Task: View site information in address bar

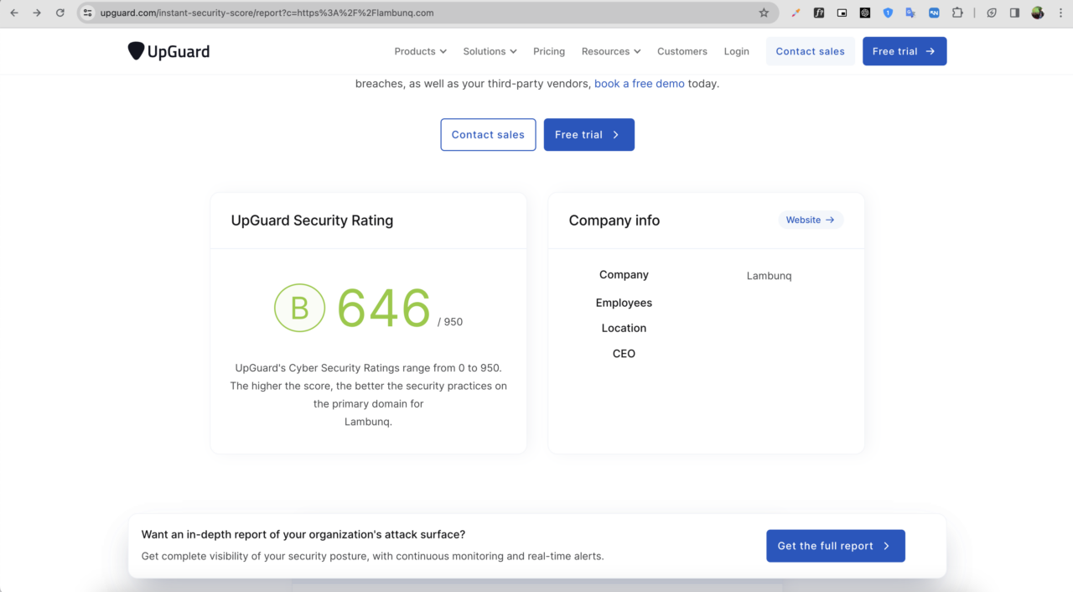Action: point(88,13)
